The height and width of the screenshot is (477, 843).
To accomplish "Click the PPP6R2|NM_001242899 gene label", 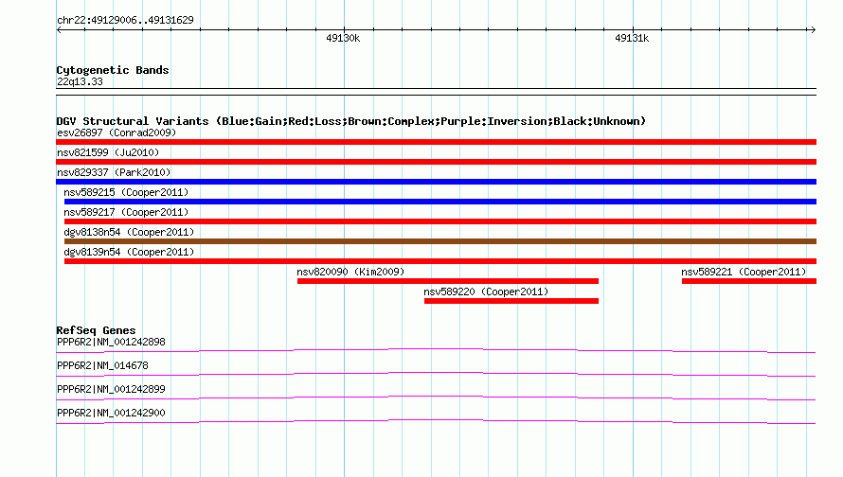I will 111,389.
